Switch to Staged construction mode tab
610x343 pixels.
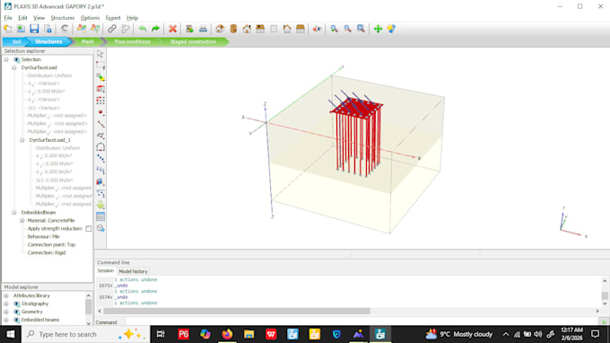pos(194,41)
